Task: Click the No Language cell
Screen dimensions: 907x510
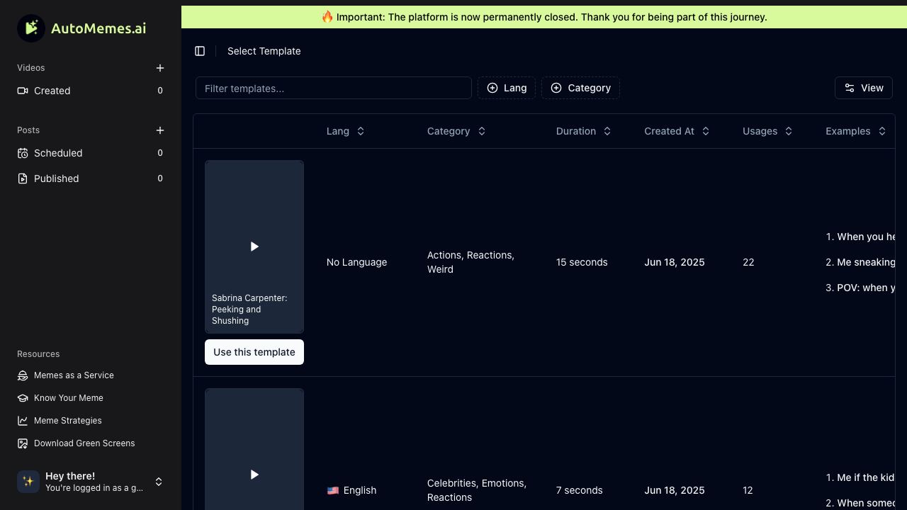Action: tap(356, 262)
